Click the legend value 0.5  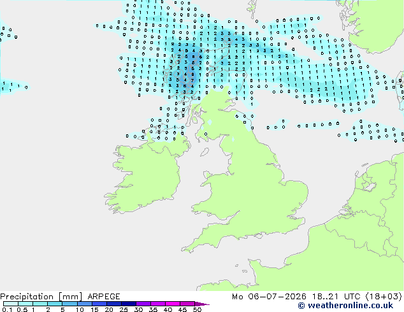[22, 309]
